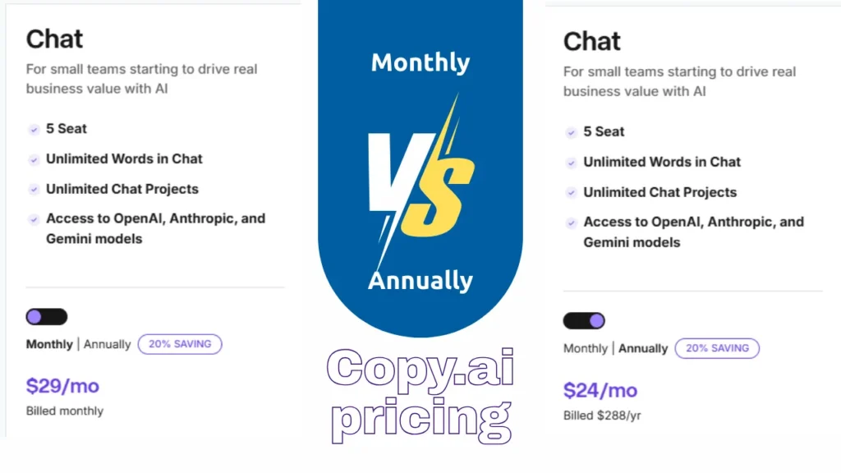The height and width of the screenshot is (473, 841).
Task: Click the checkmark beside OpenAI access in the $24/mo card
Action: click(571, 223)
